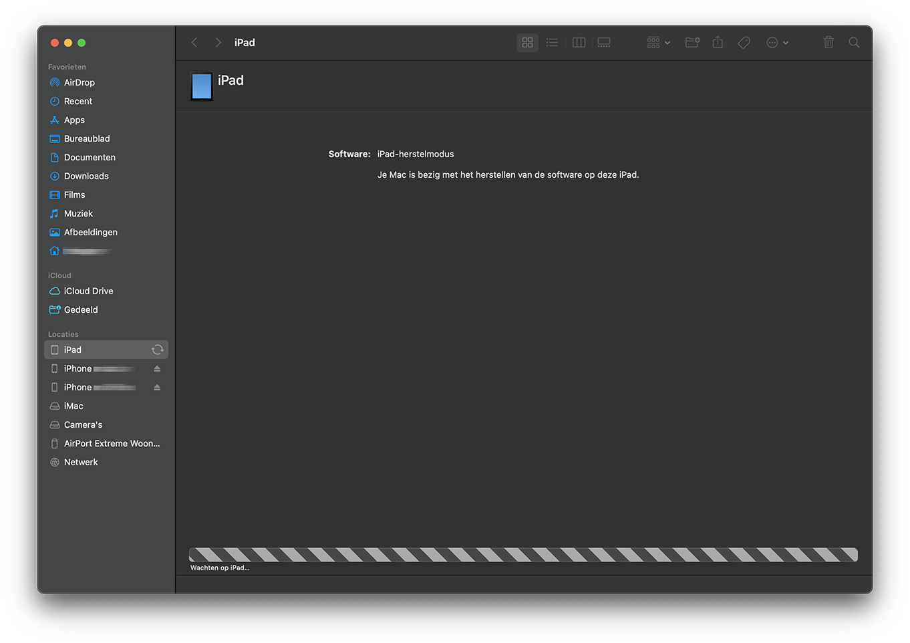Select Gedeeld in sidebar
This screenshot has height=643, width=910.
106,309
